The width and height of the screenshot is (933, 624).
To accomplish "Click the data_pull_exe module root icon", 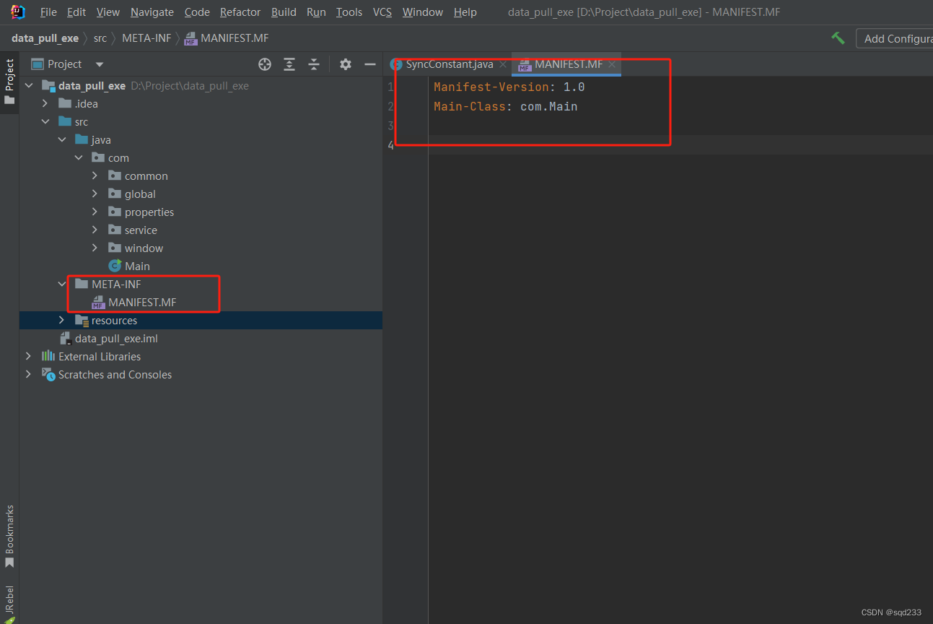I will 48,85.
